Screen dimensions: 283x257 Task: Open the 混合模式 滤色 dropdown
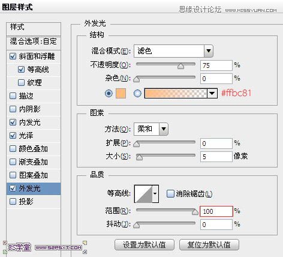[x=173, y=51]
